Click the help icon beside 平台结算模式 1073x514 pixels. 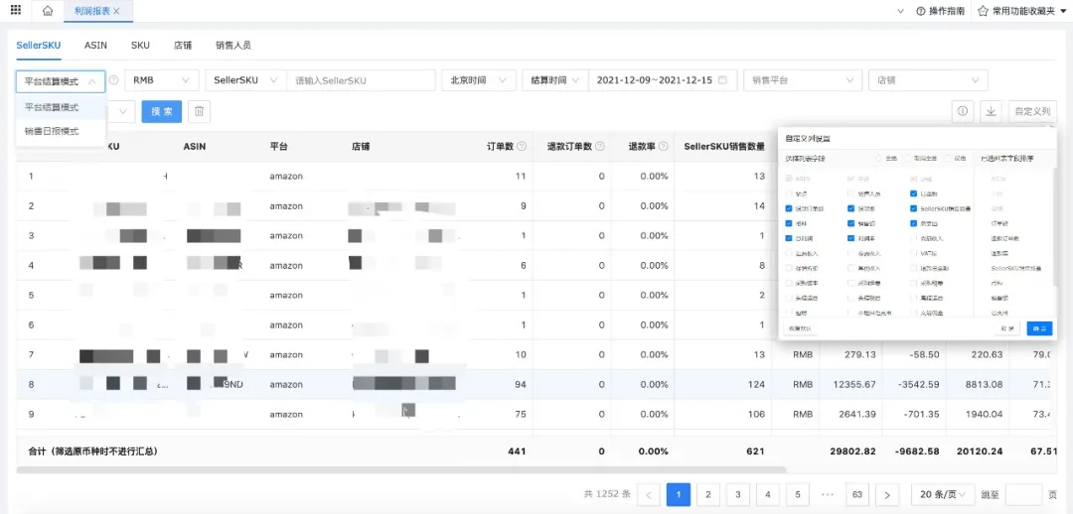(113, 80)
